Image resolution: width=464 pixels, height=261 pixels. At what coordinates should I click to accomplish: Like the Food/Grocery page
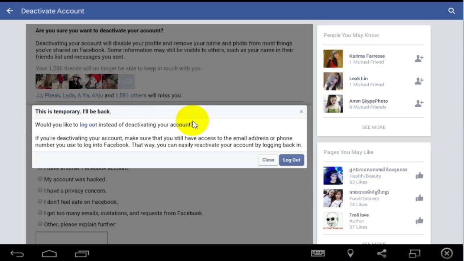(419, 198)
